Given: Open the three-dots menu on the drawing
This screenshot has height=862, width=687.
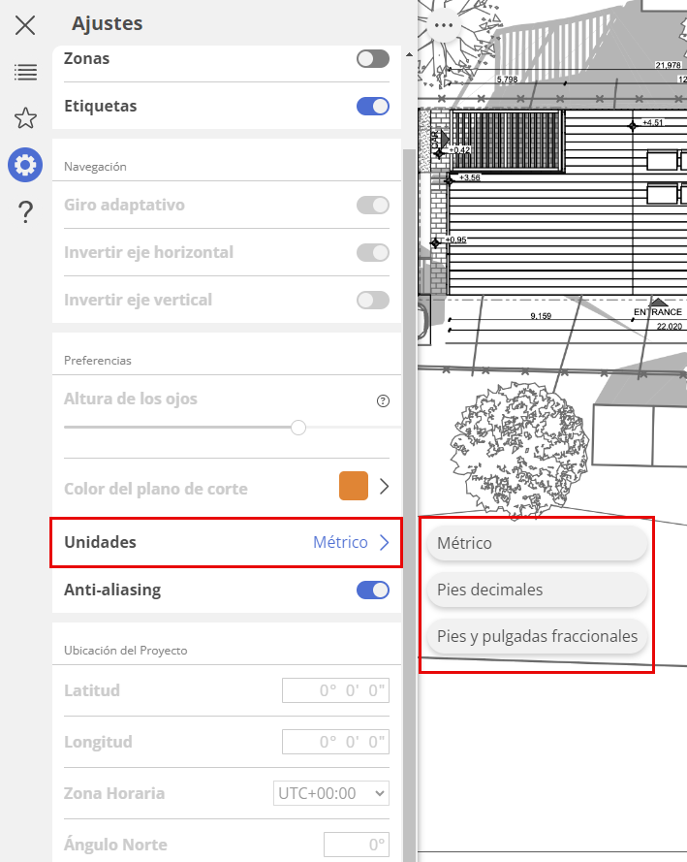Looking at the screenshot, I should coord(443,25).
